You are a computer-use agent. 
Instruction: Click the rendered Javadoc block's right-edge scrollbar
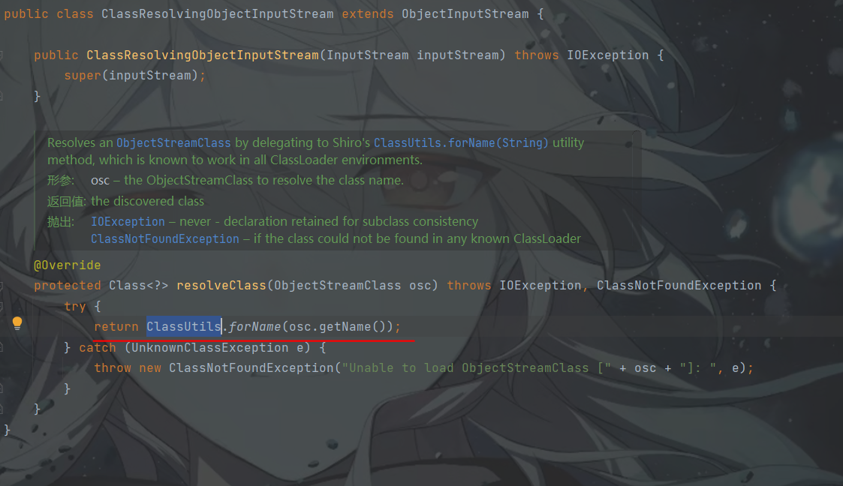[637, 188]
